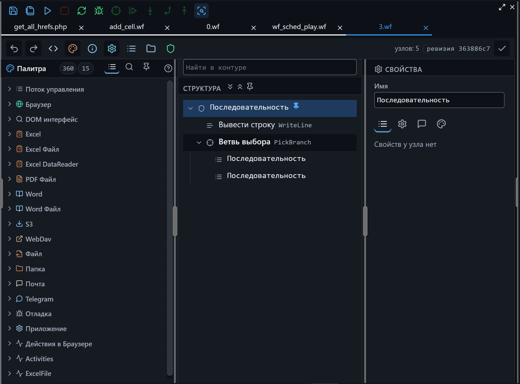Toggle the Info panel icon

pos(92,49)
